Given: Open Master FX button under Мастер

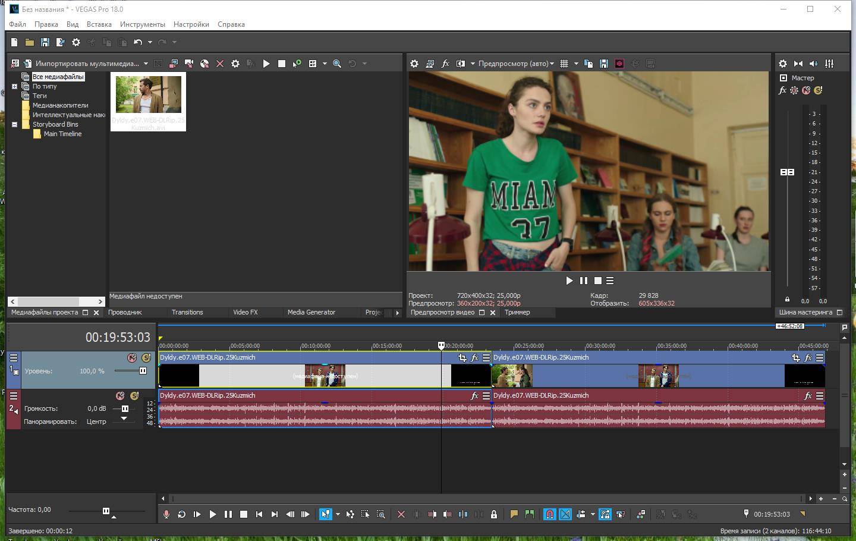Looking at the screenshot, I should click(x=782, y=90).
